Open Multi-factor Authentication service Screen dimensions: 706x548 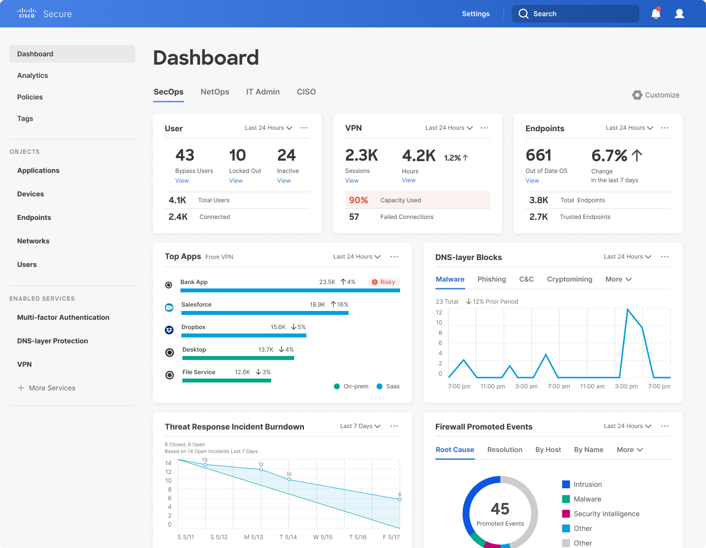(63, 317)
